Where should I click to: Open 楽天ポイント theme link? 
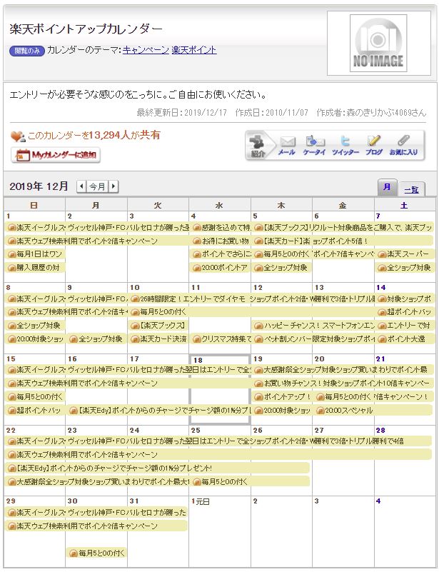click(x=194, y=50)
